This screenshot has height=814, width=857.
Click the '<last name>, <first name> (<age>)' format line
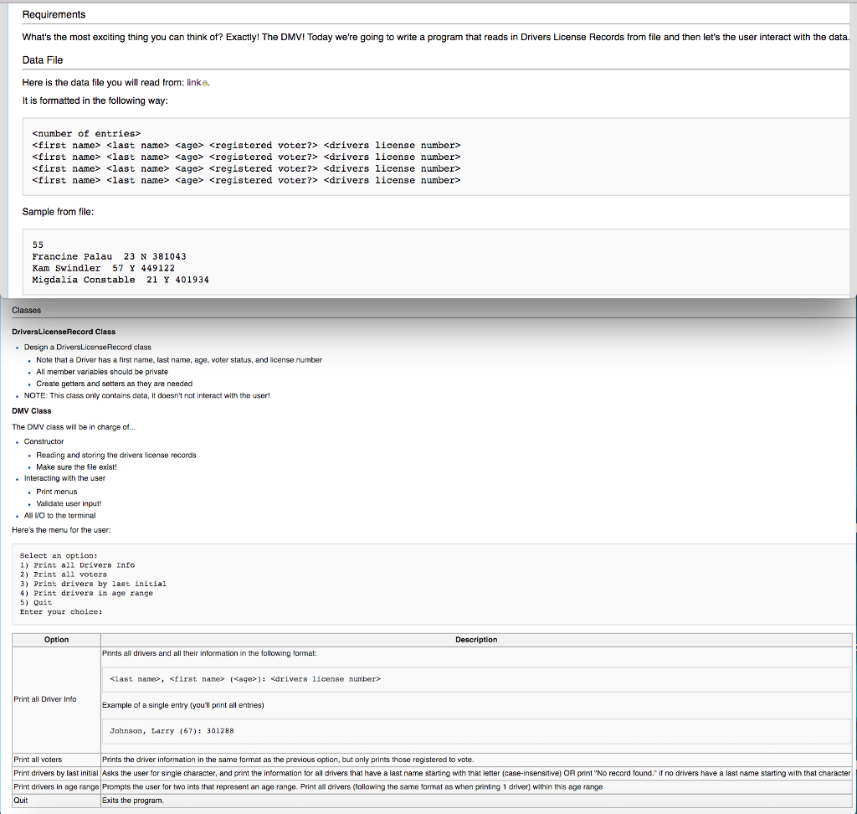pyautogui.click(x=245, y=679)
